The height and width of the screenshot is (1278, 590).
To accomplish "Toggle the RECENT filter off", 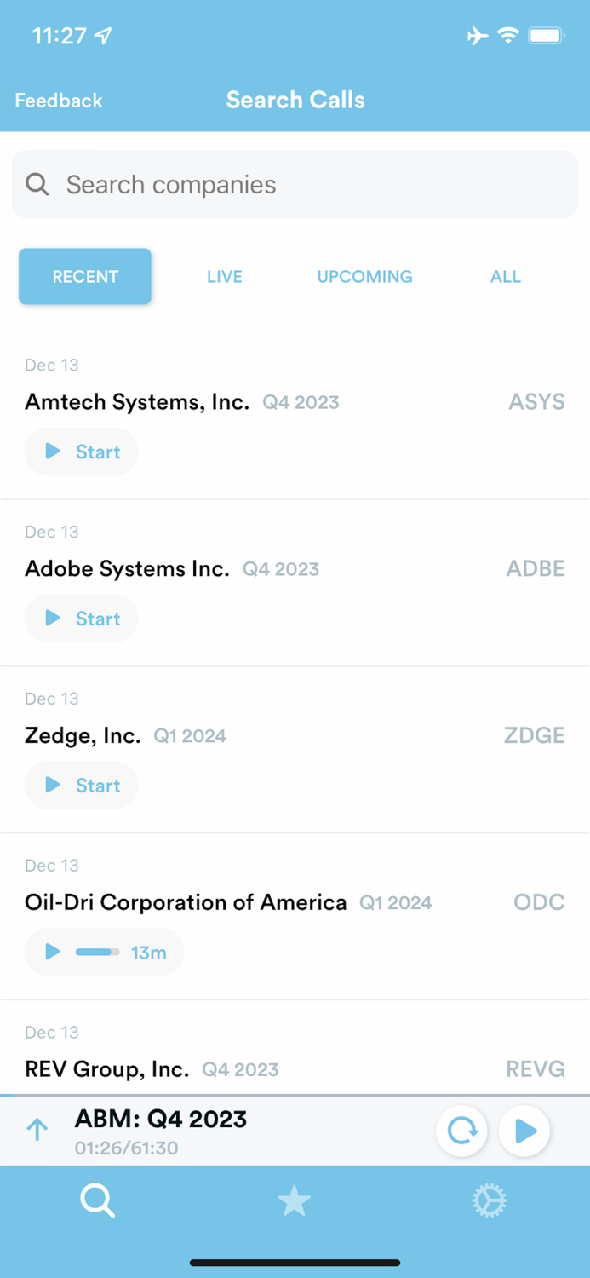I will (85, 276).
